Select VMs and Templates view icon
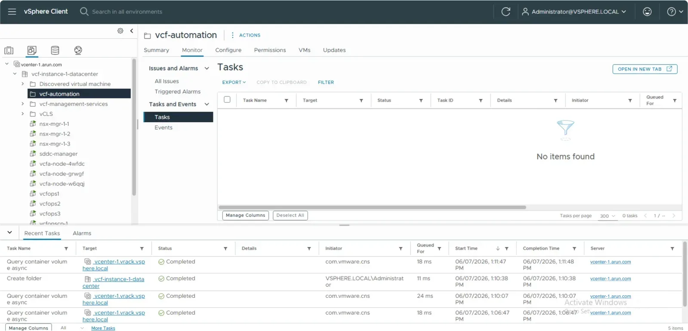Image resolution: width=688 pixels, height=331 pixels. click(x=32, y=50)
